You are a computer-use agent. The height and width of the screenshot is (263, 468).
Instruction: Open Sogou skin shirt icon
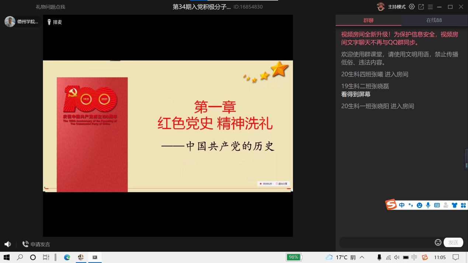click(454, 205)
